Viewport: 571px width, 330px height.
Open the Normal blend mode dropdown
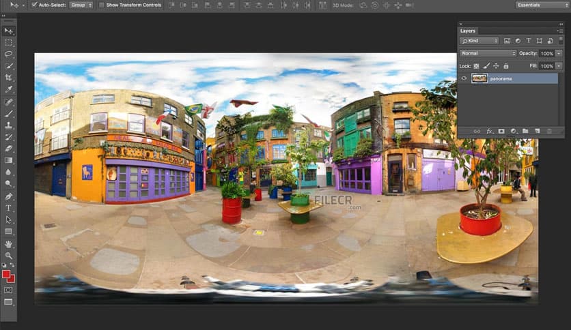click(x=488, y=53)
